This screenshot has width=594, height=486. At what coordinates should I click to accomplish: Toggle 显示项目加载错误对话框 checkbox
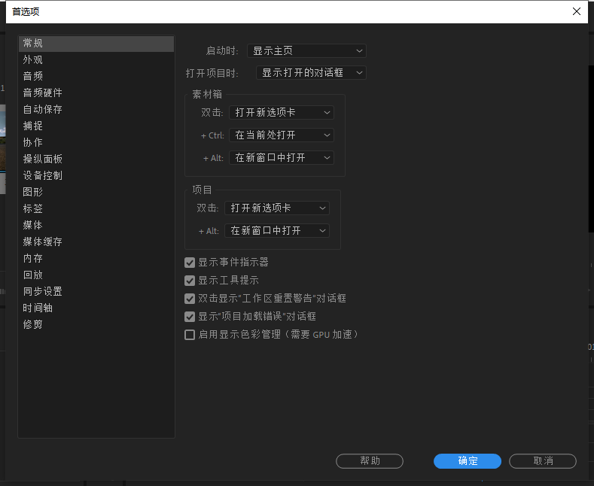pos(190,317)
